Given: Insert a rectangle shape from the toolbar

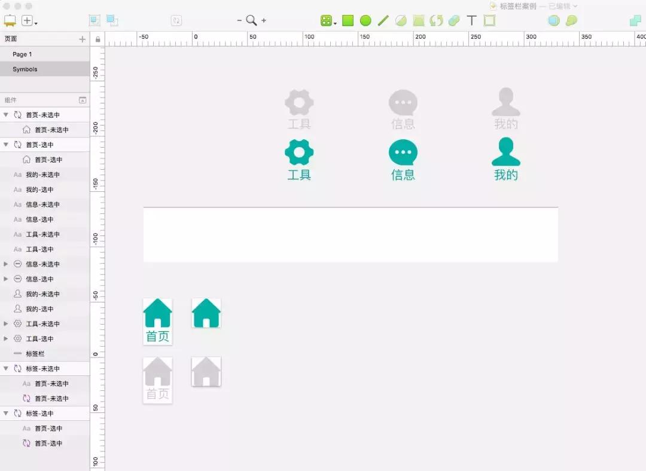Looking at the screenshot, I should [x=348, y=20].
